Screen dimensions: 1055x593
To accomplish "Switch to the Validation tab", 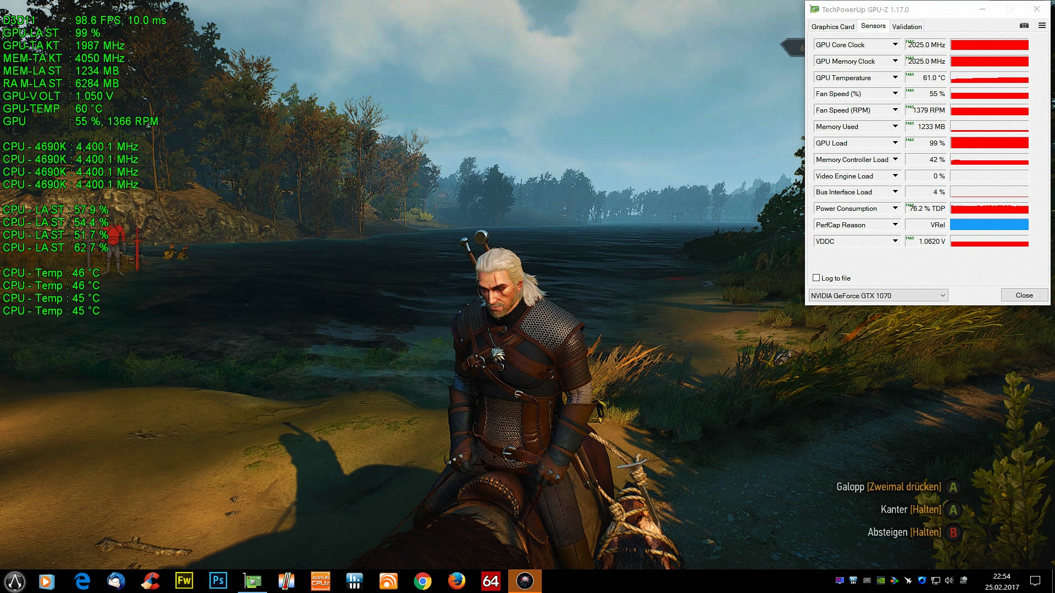I will pyautogui.click(x=907, y=26).
